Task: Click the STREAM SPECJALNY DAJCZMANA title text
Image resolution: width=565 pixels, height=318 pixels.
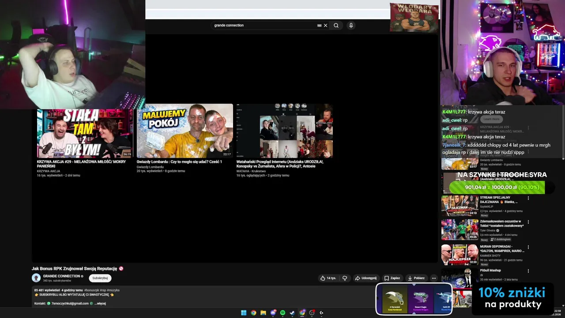Action: pyautogui.click(x=499, y=200)
